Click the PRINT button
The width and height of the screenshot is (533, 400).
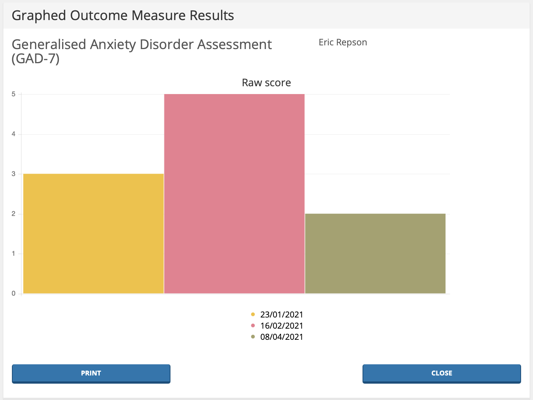click(91, 373)
